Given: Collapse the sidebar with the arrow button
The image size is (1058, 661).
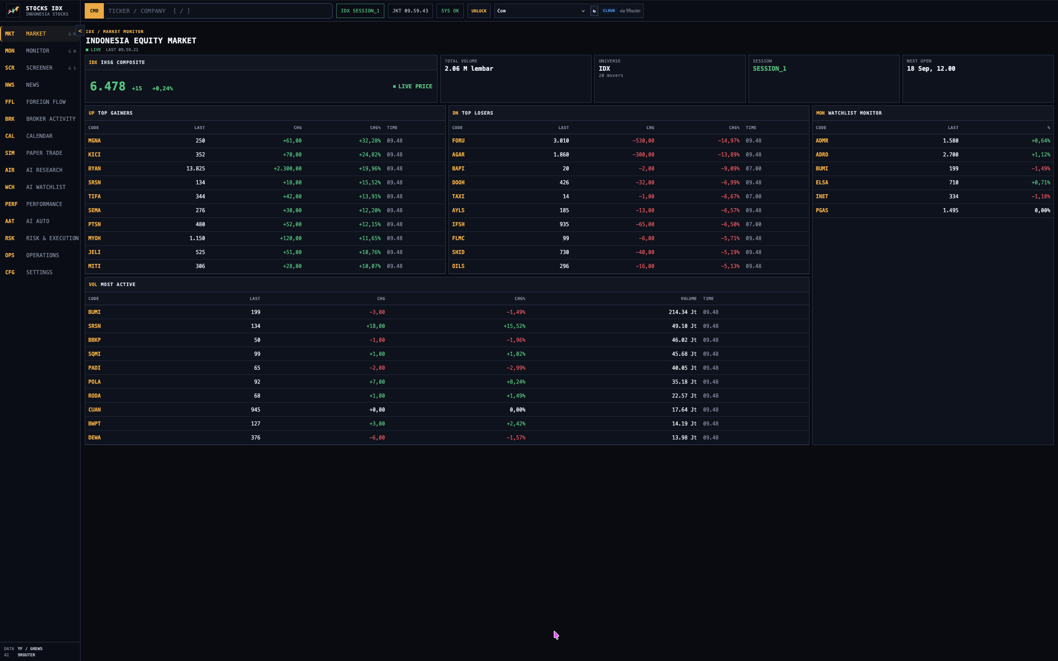Looking at the screenshot, I should pyautogui.click(x=80, y=31).
